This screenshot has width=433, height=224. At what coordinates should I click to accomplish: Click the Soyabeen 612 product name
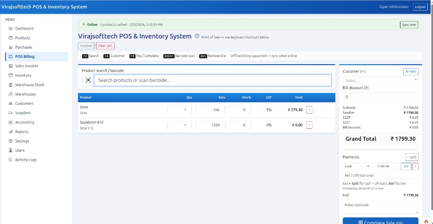92,122
